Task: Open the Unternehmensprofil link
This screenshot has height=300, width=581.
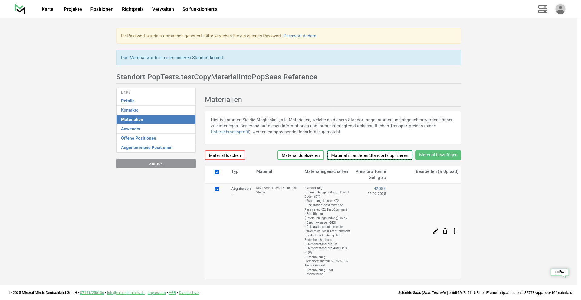Action: [230, 132]
